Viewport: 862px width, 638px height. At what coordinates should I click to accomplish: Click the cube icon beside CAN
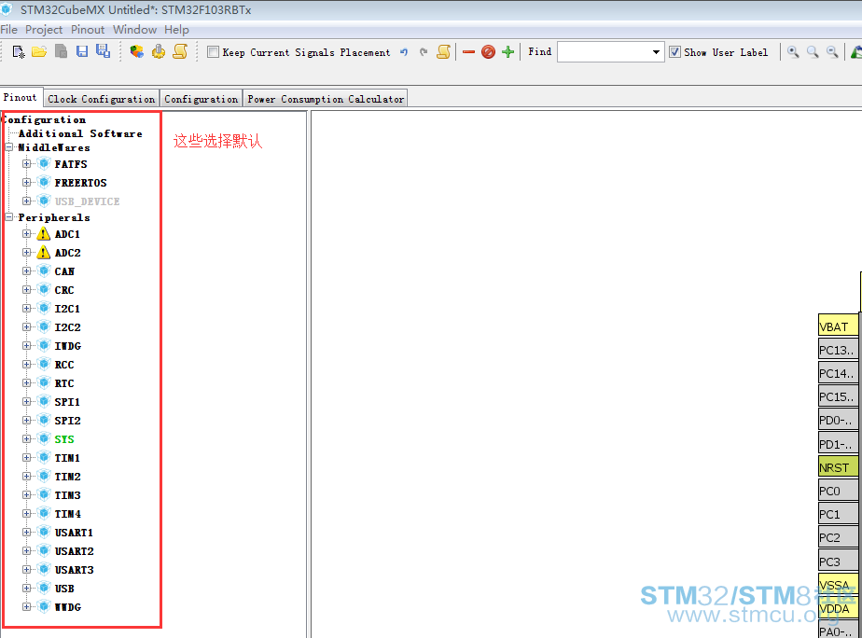(45, 270)
